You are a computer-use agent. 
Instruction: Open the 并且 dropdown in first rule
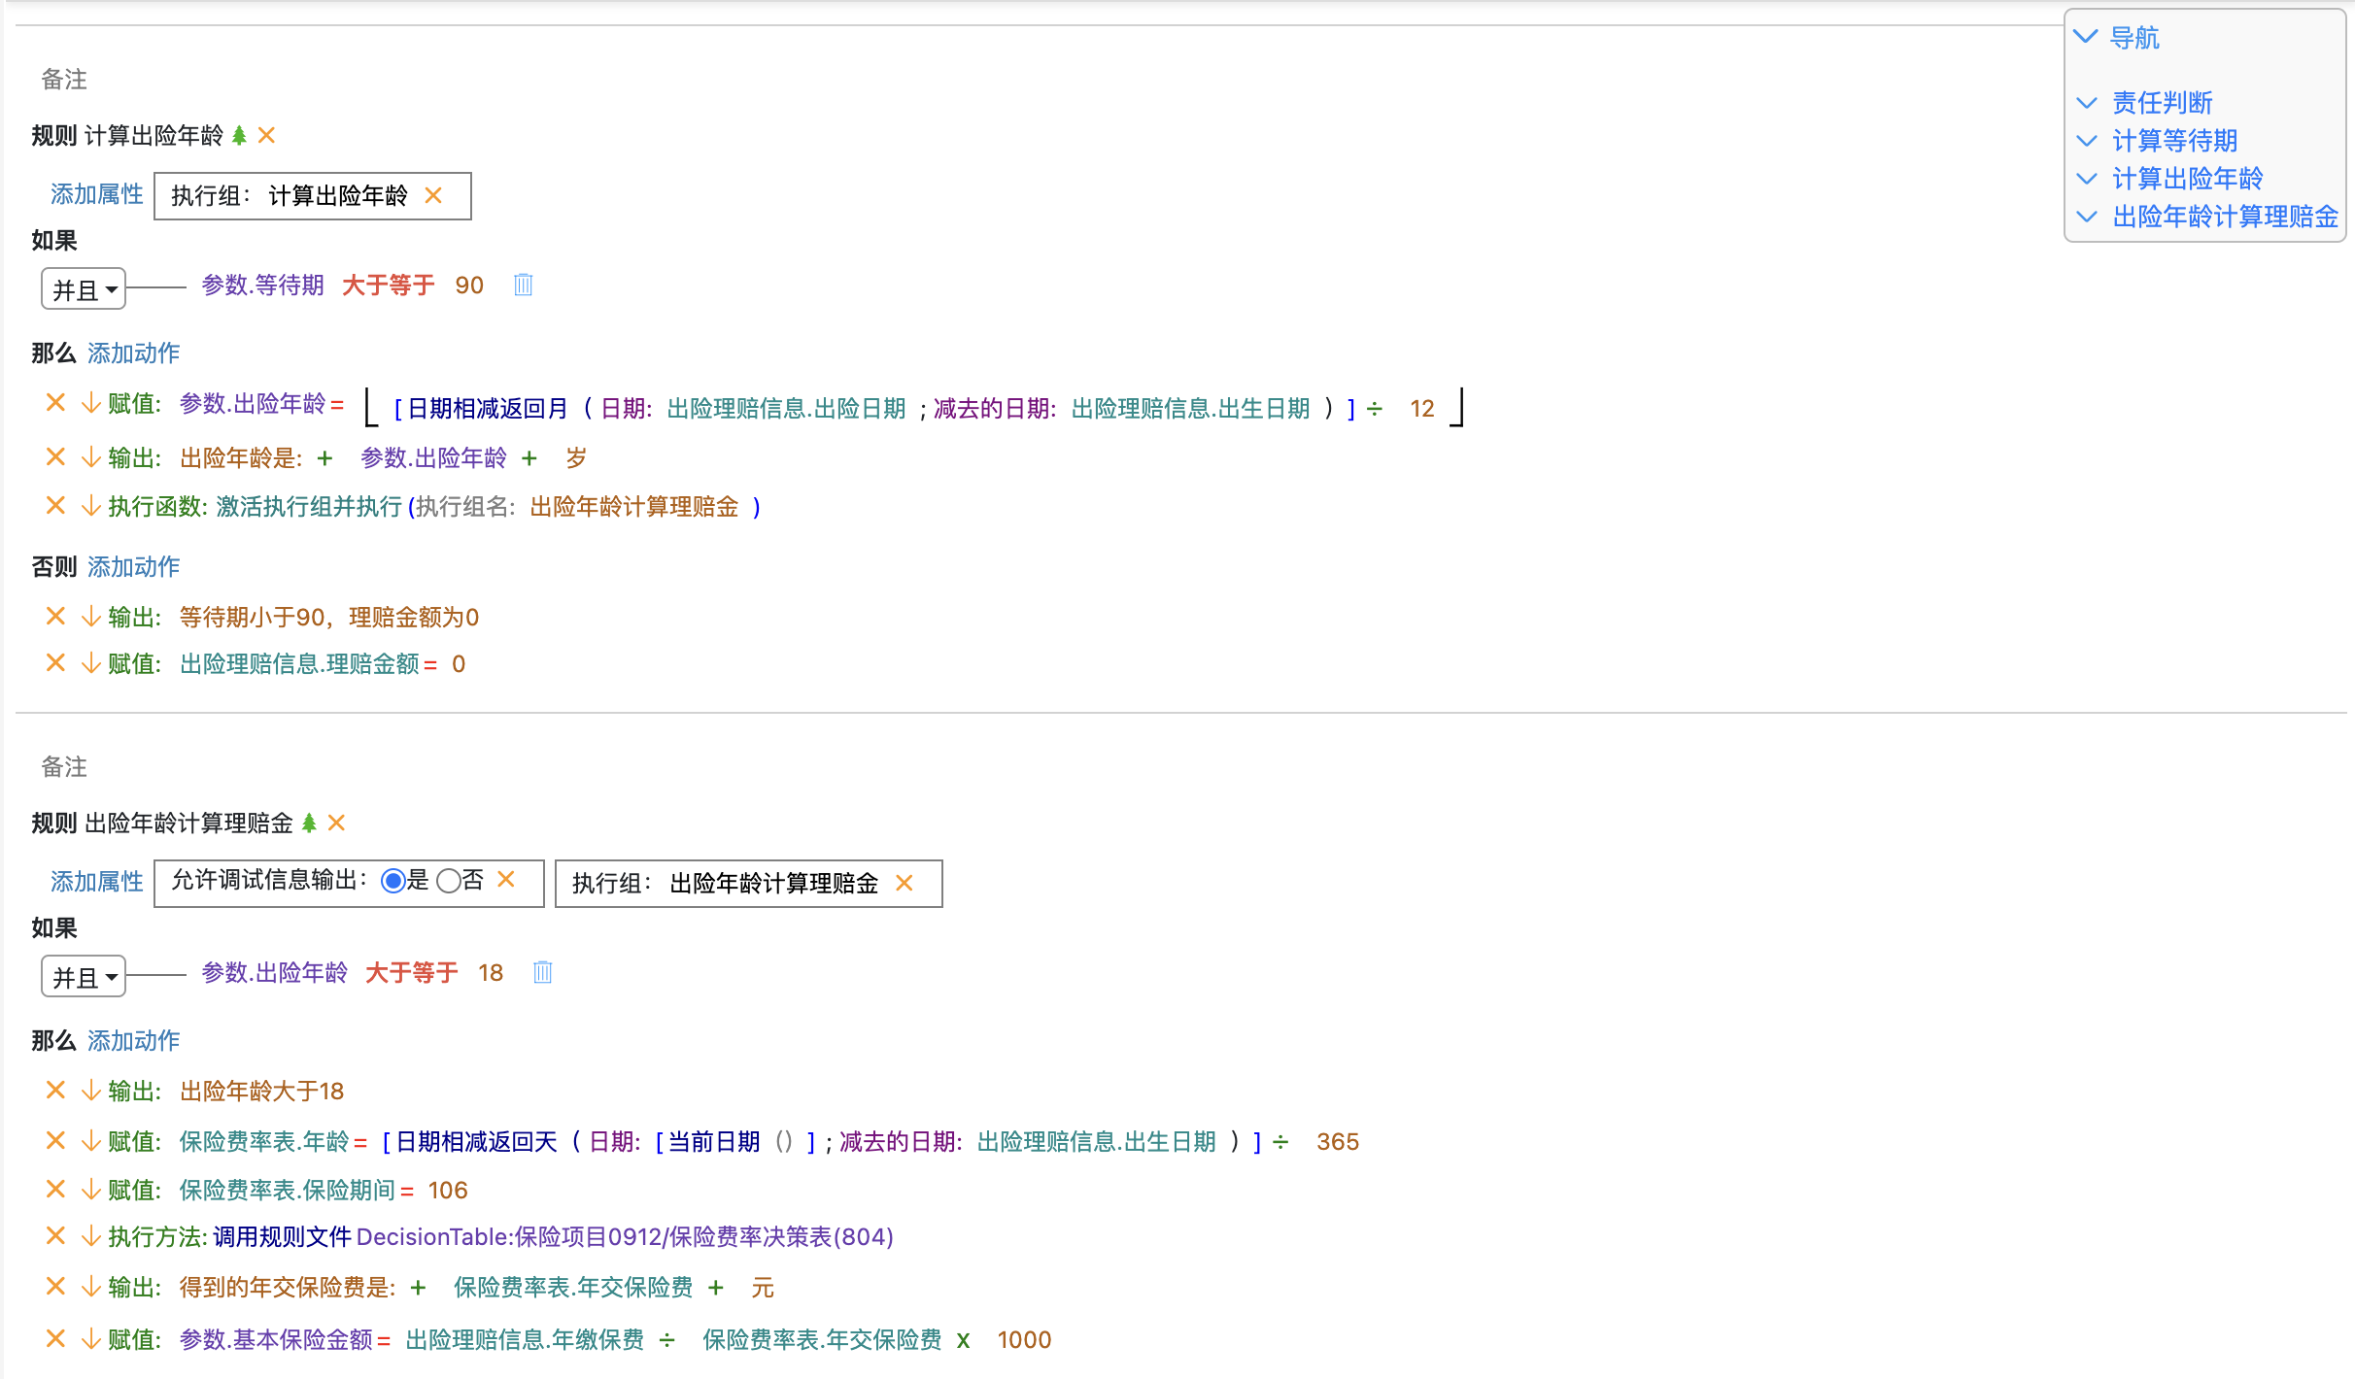click(x=84, y=289)
